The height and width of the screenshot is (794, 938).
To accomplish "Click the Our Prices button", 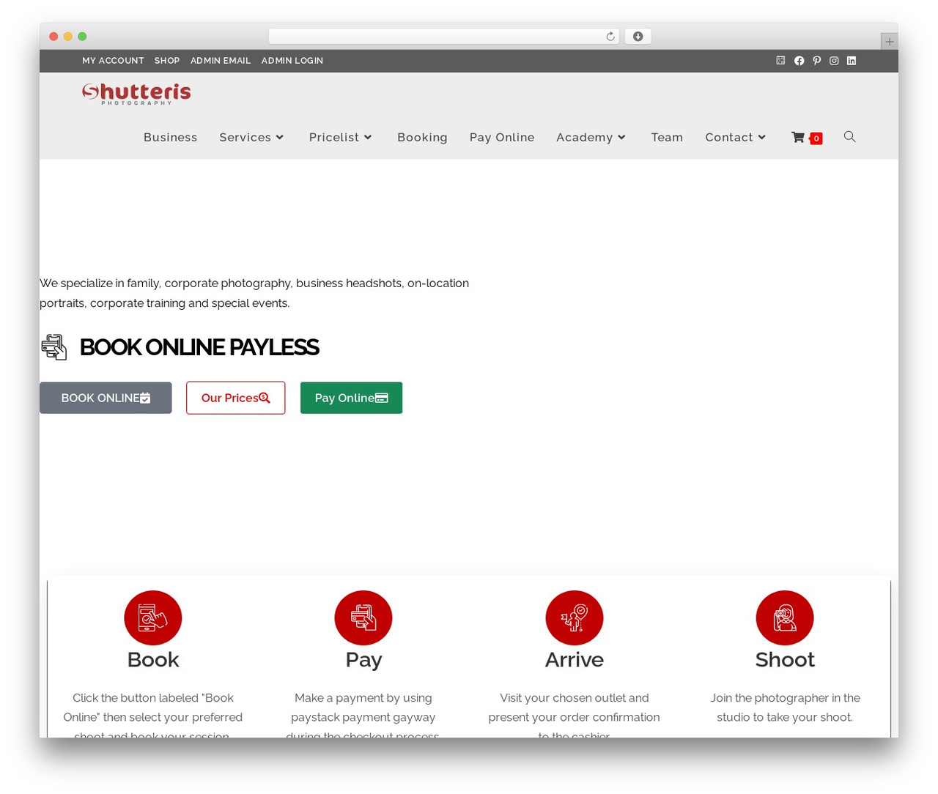I will 235,398.
